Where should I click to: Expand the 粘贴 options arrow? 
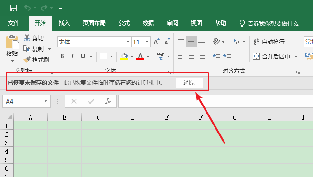point(12,61)
